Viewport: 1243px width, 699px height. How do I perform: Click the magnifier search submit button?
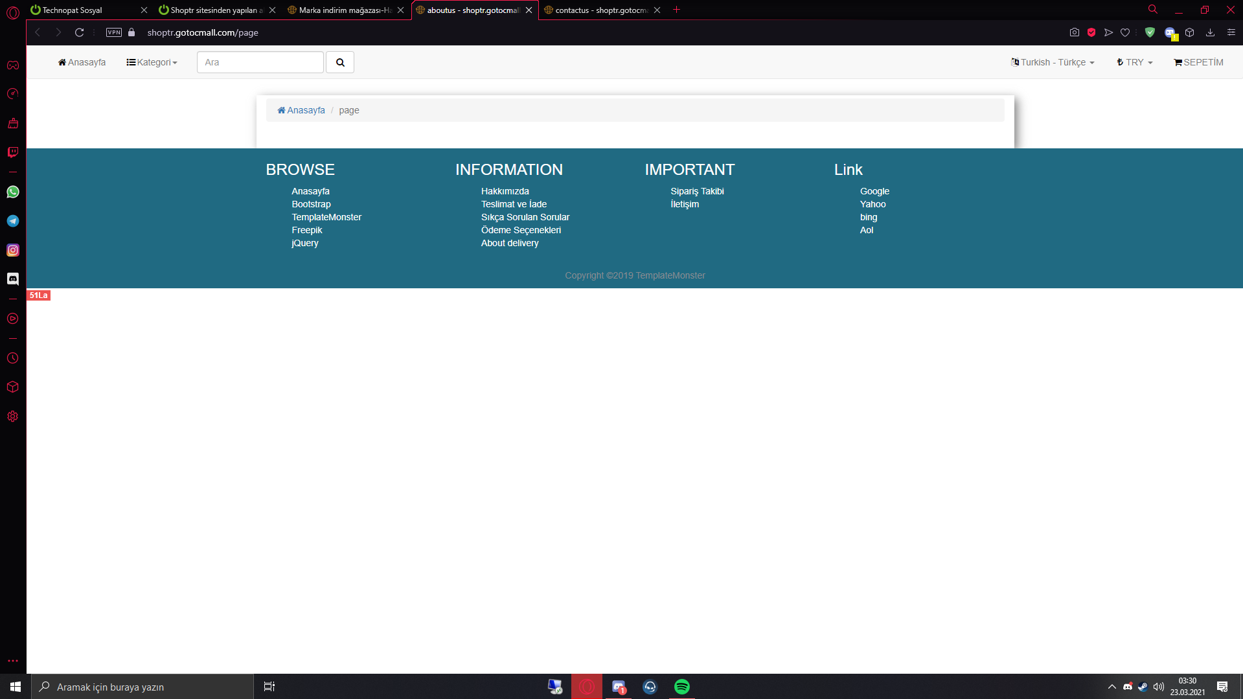340,62
